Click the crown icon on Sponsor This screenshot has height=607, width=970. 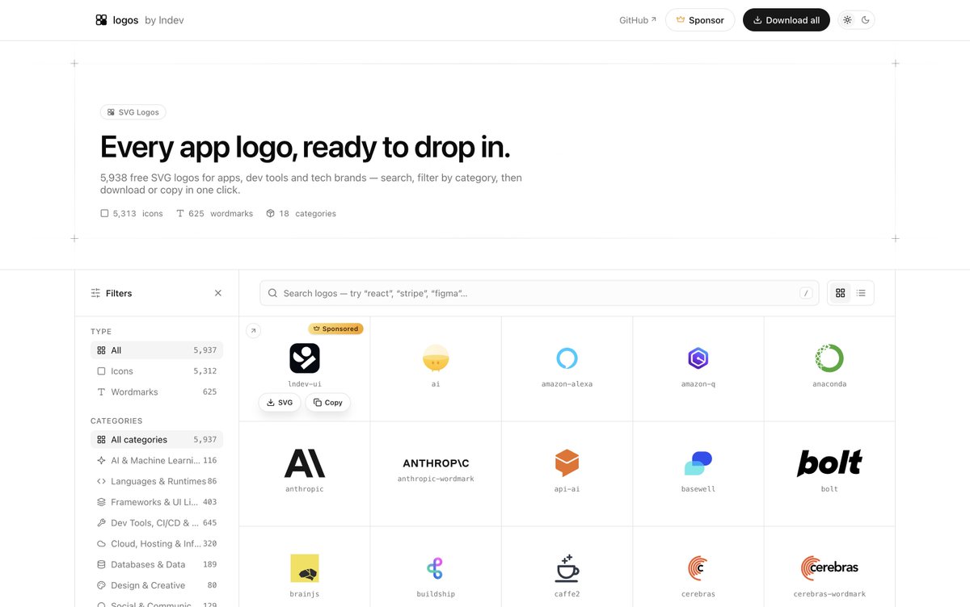coord(681,20)
